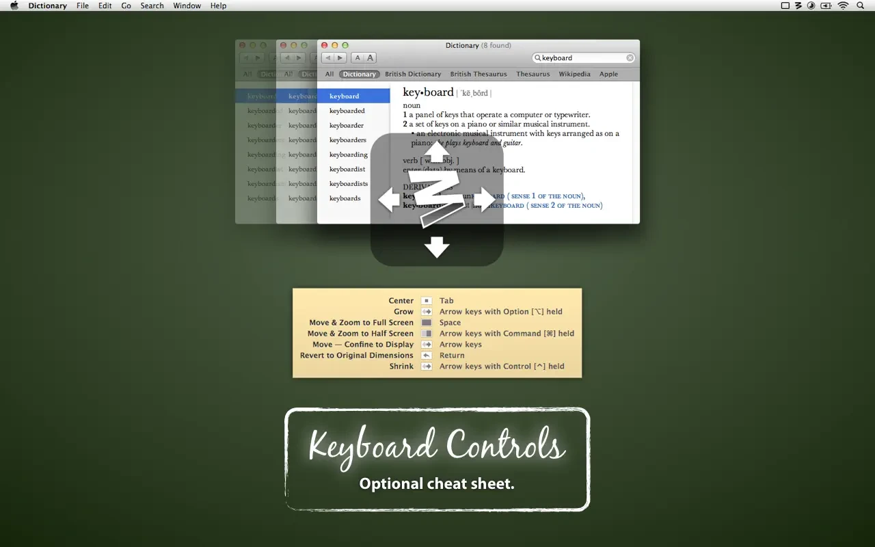Click the Half Screen icon in cheat sheet
Viewport: 875px width, 547px height.
(427, 334)
